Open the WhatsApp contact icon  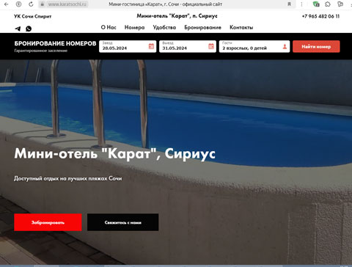[x=29, y=29]
